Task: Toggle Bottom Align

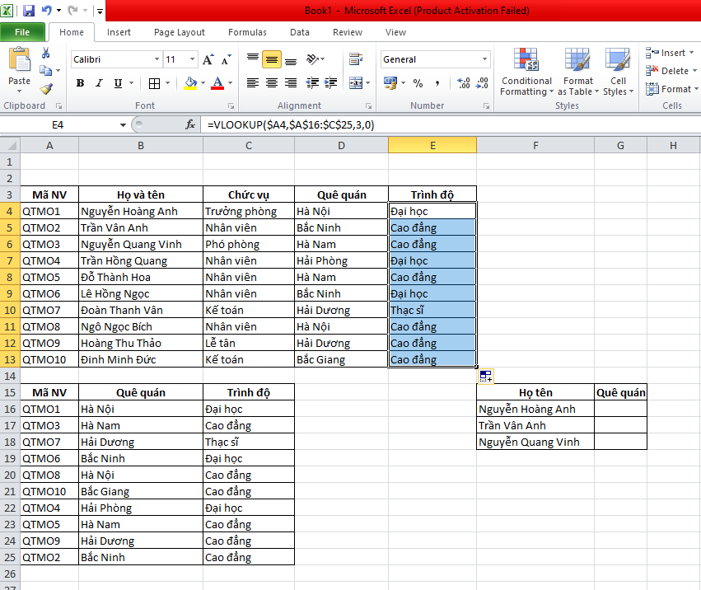Action: 291,60
